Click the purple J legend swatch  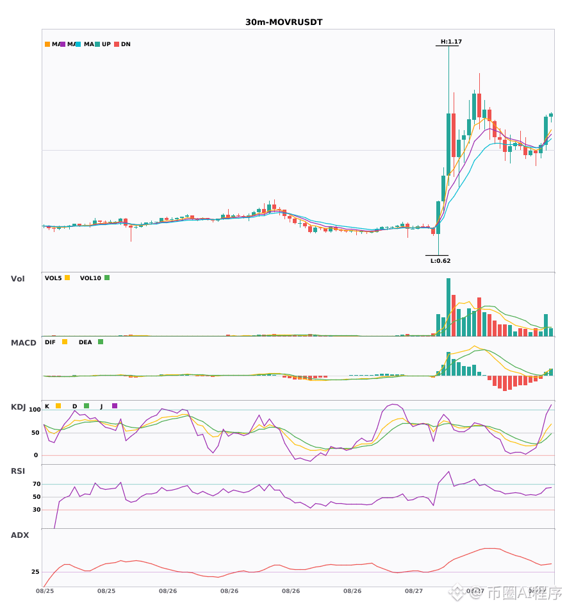(x=115, y=406)
